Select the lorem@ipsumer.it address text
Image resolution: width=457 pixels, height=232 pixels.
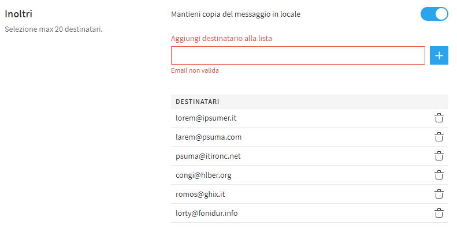206,118
